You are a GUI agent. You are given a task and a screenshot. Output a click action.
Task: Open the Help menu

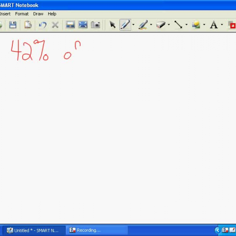(52, 14)
